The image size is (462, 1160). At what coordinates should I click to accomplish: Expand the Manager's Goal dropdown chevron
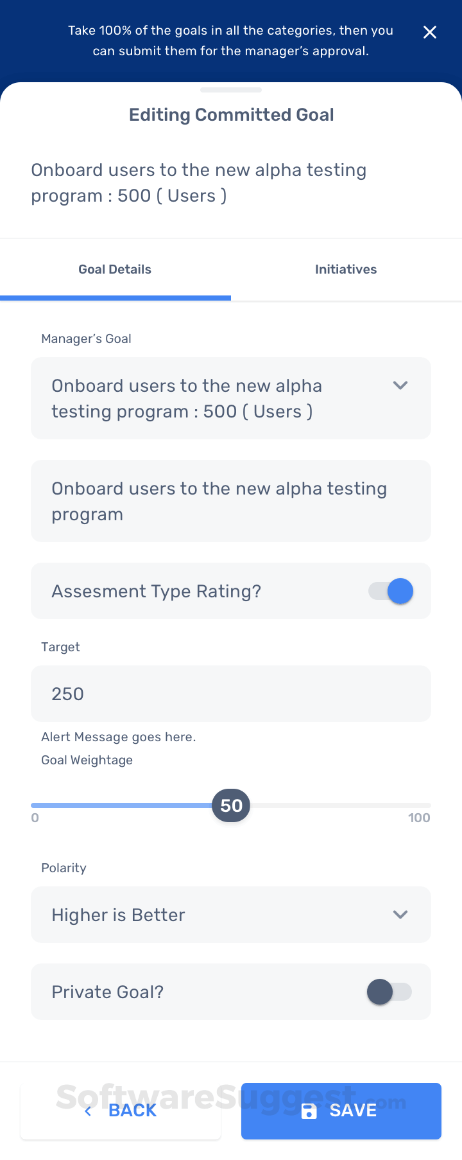coord(400,385)
